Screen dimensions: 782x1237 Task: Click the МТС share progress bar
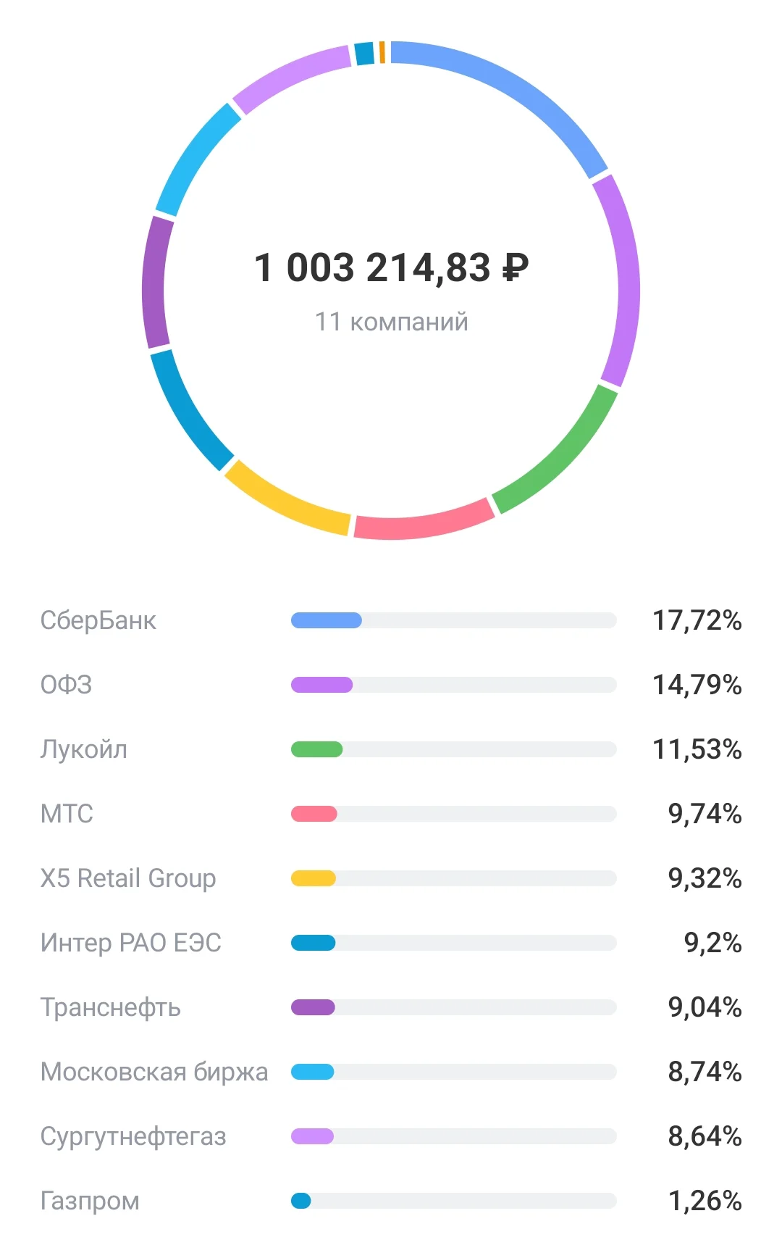pos(453,814)
